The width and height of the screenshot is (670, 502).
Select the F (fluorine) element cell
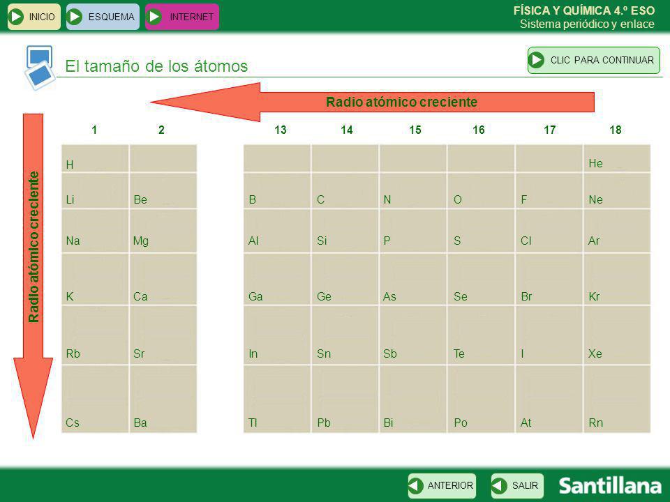549,191
